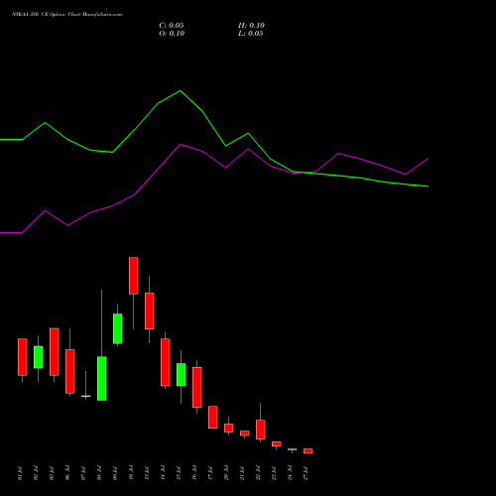Click the high value "H: 0.10"
Screen dimensions: 496x496
(251, 26)
